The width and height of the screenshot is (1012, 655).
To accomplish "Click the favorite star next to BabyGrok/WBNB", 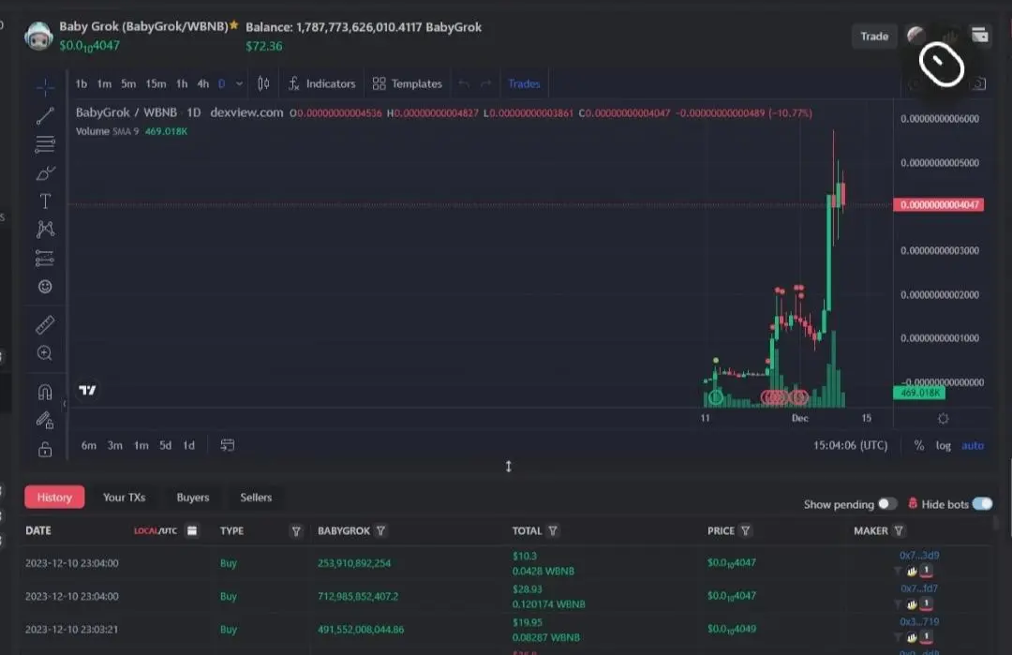I will pyautogui.click(x=233, y=25).
